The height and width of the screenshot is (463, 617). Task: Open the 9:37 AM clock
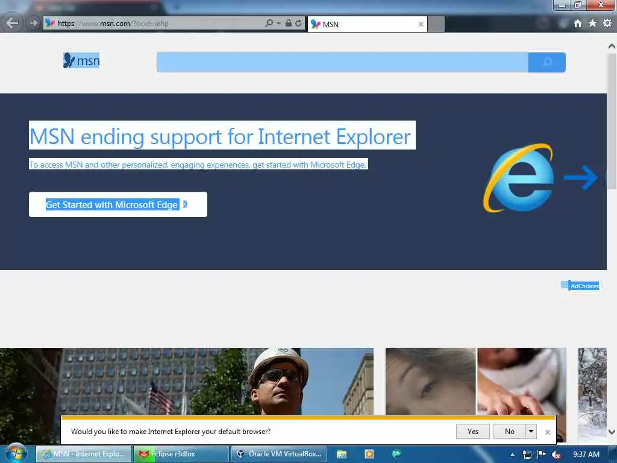pos(586,455)
